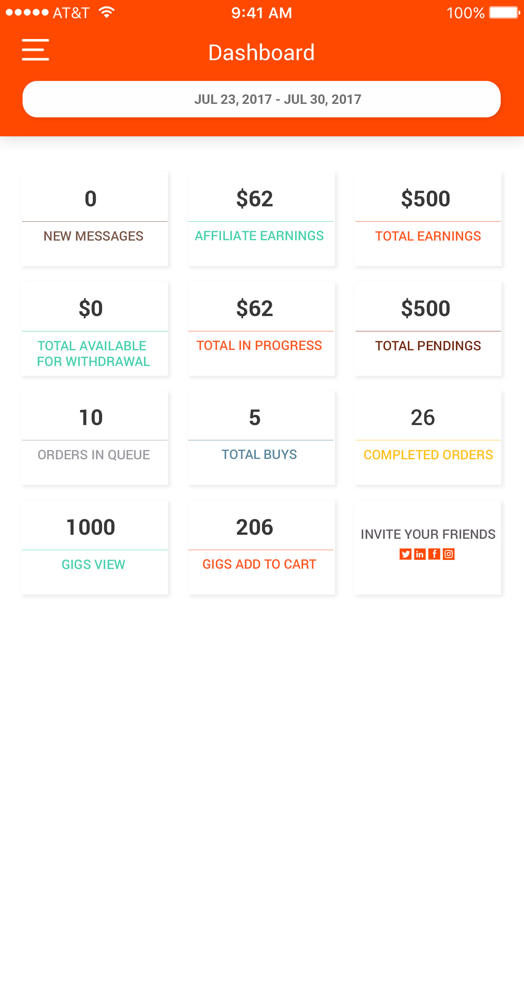Tap the Total Buys card

261,438
